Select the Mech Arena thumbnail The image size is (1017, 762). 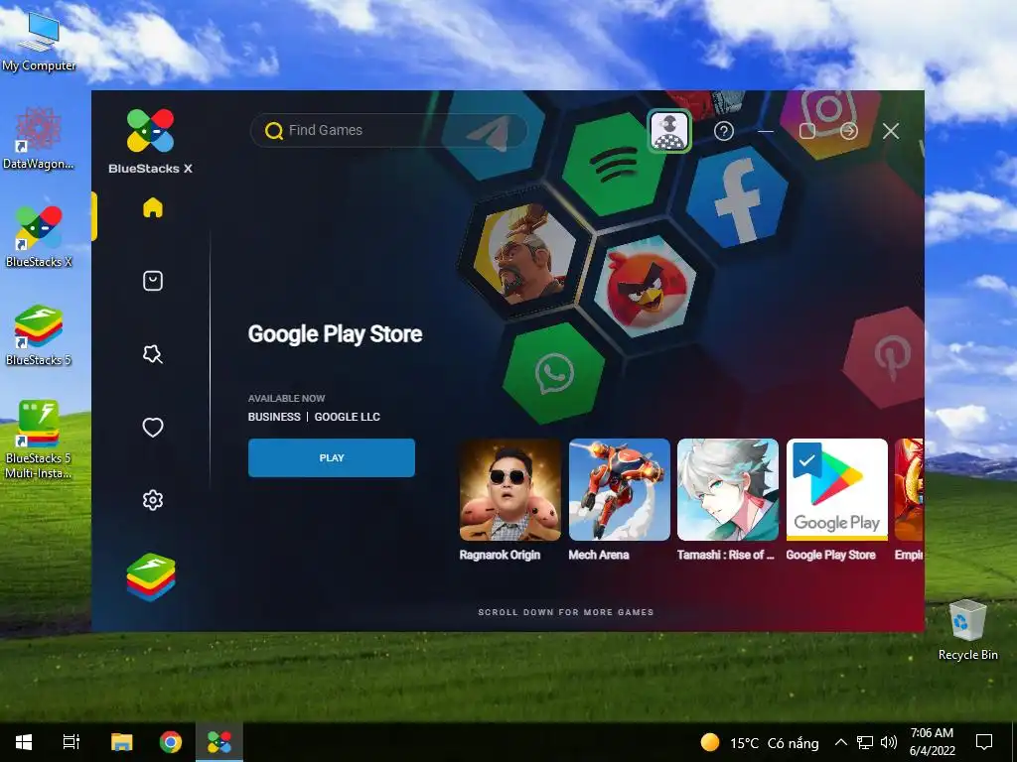[x=620, y=489]
